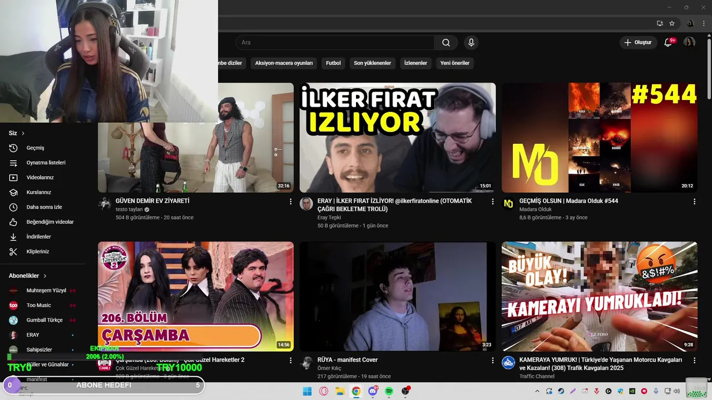The image size is (712, 400).
Task: Open the Ömer Kılıç channel link
Action: [x=329, y=368]
